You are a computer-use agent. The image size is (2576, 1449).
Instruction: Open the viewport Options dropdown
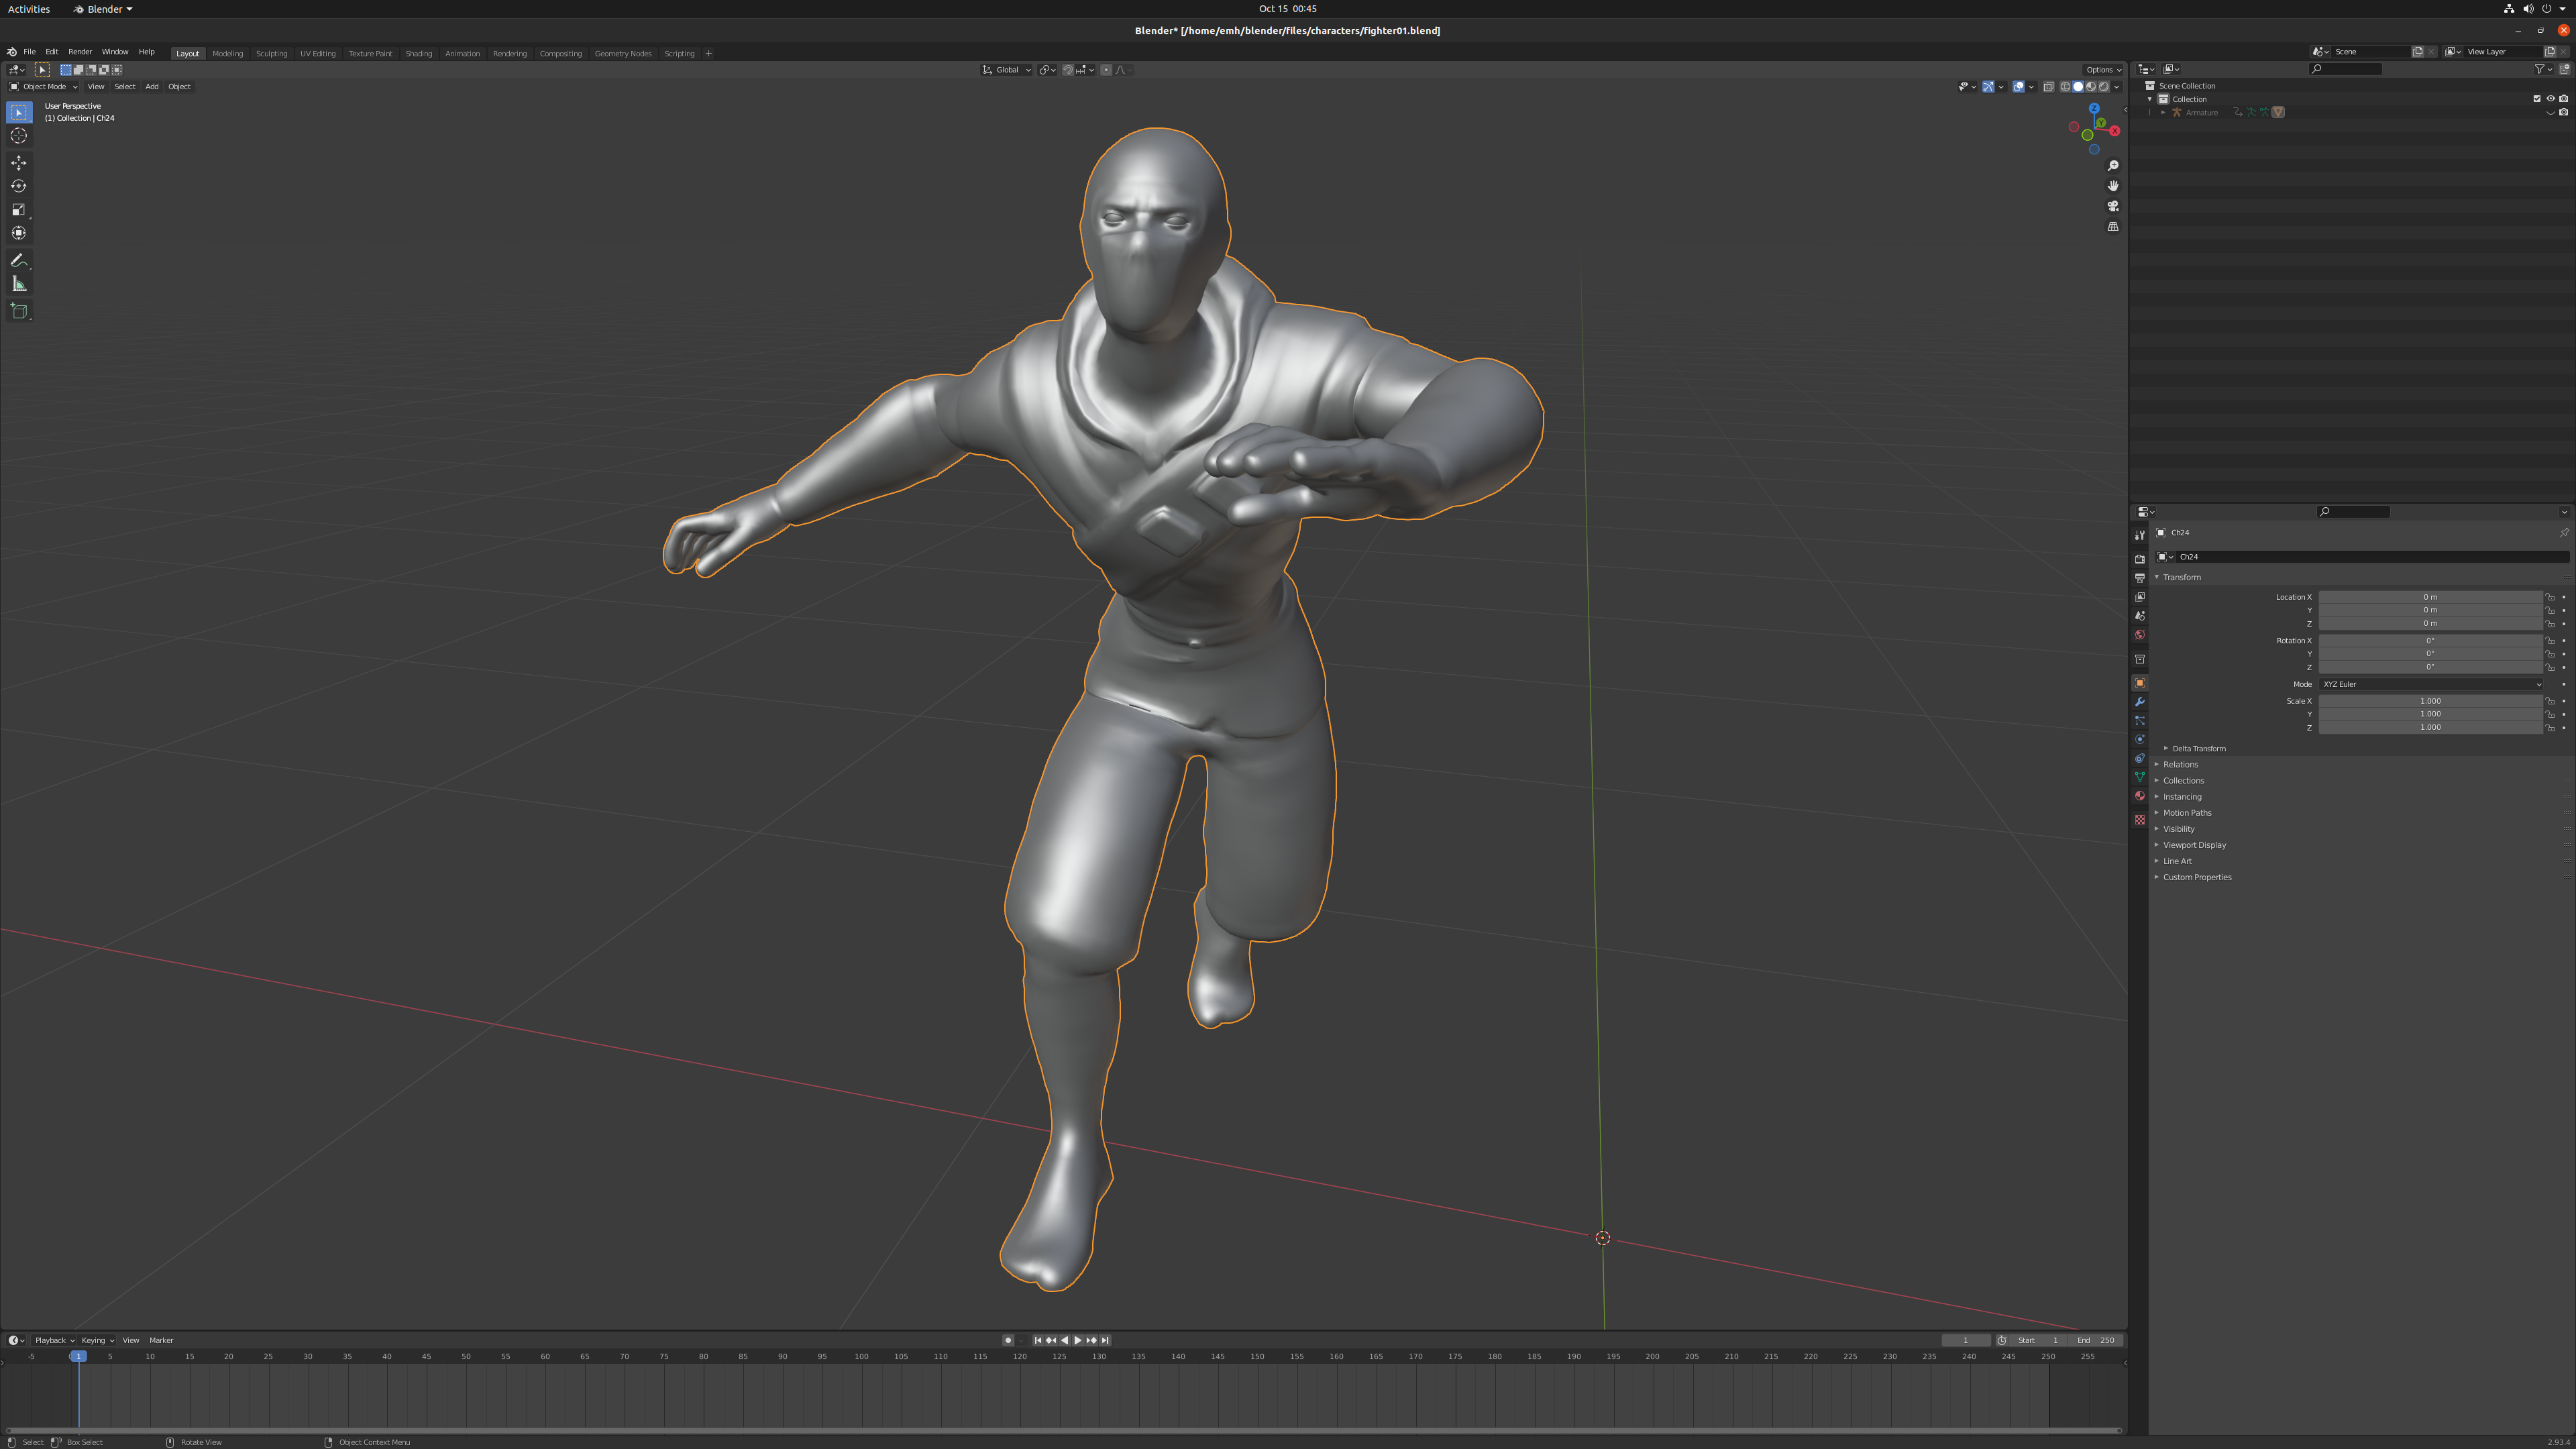click(2102, 70)
